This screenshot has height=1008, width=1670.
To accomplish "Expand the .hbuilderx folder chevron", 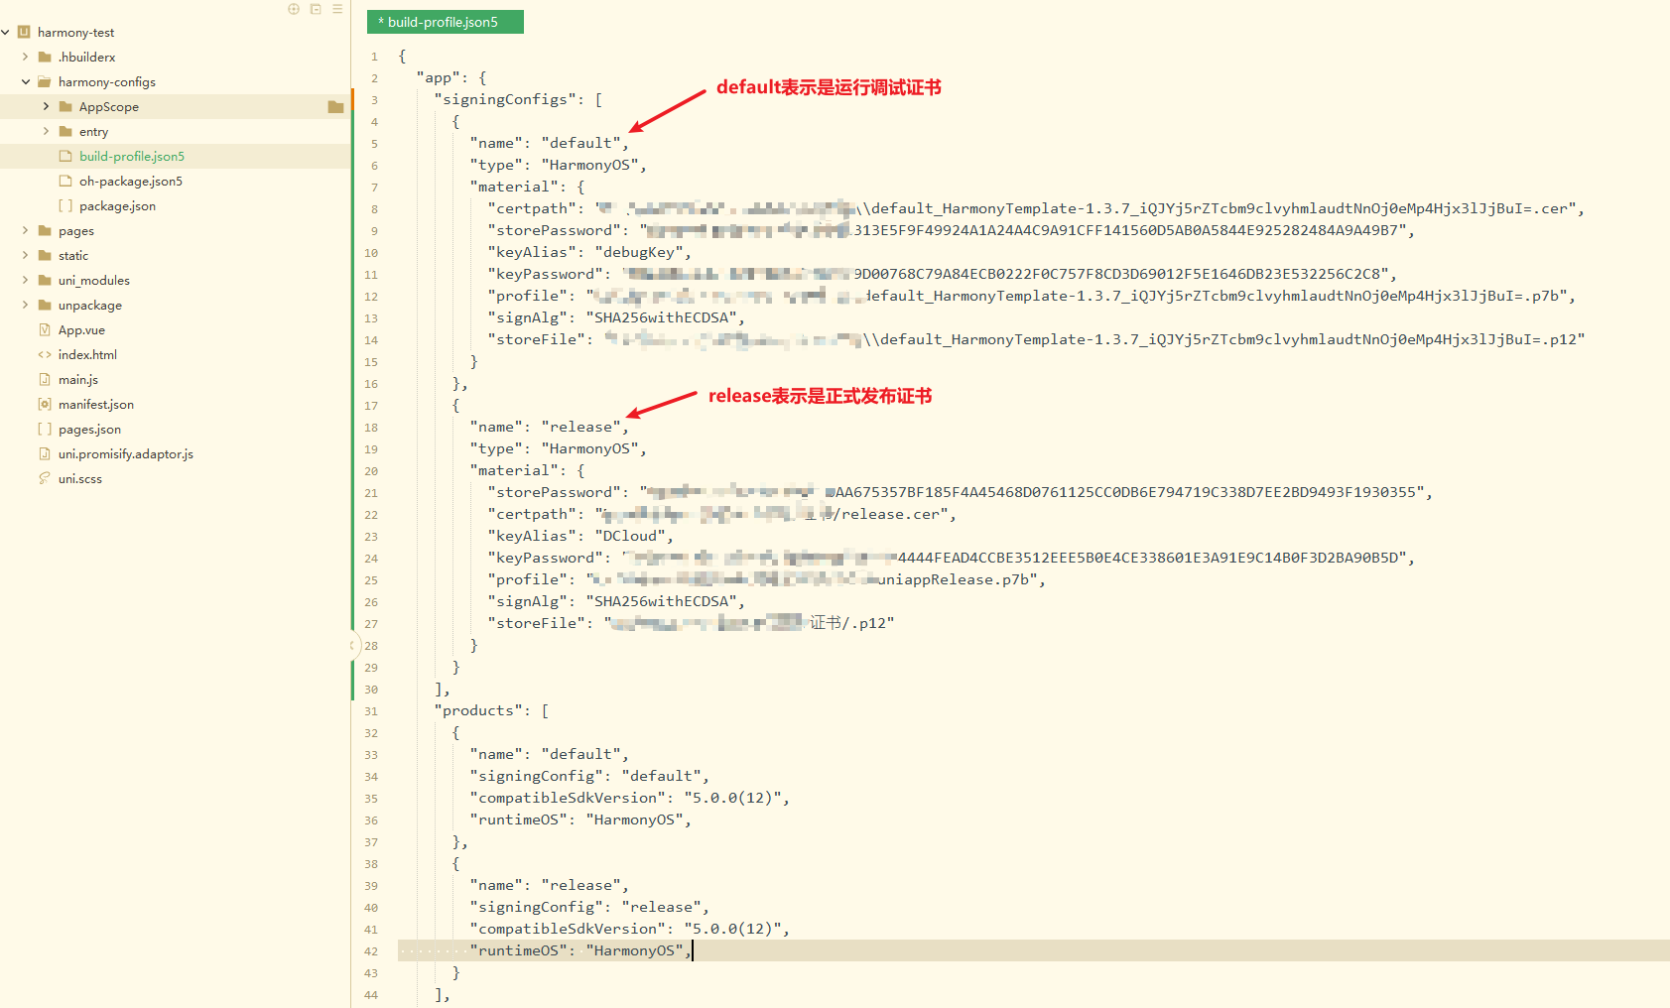I will click(x=26, y=58).
